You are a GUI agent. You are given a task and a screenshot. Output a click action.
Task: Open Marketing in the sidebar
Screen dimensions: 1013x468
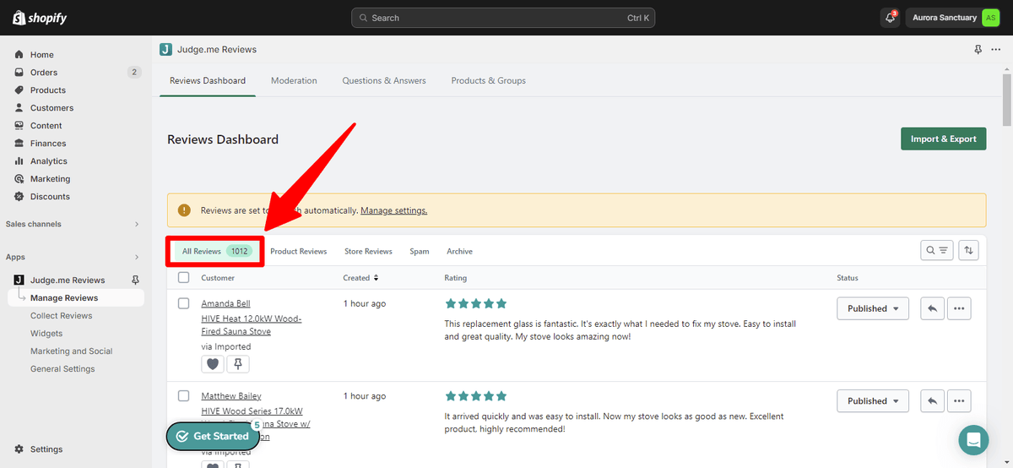50,179
